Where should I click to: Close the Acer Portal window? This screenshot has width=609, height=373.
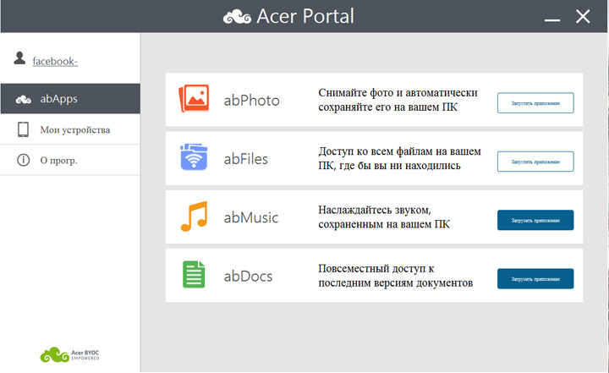coord(583,17)
